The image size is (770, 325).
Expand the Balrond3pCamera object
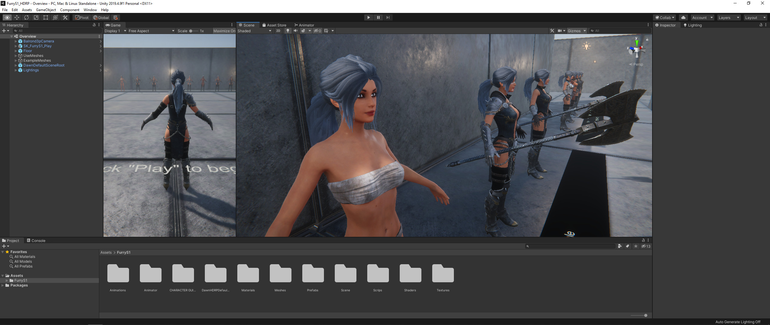click(16, 41)
